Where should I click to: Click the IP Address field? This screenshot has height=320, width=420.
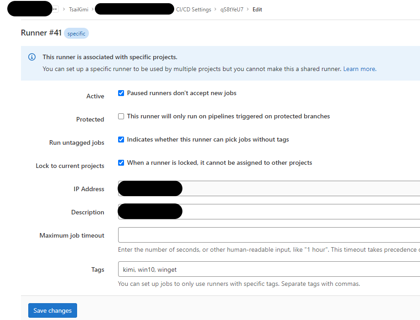pos(228,188)
